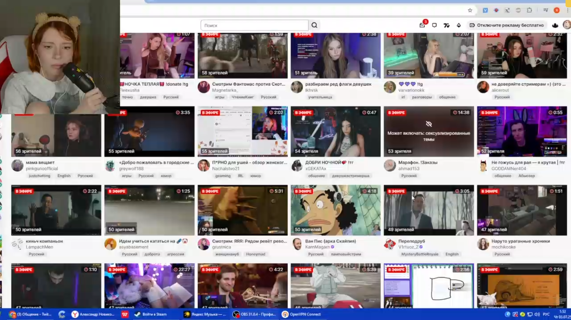
Task: Open the channel link GODDAMNer404
Action: click(x=509, y=168)
